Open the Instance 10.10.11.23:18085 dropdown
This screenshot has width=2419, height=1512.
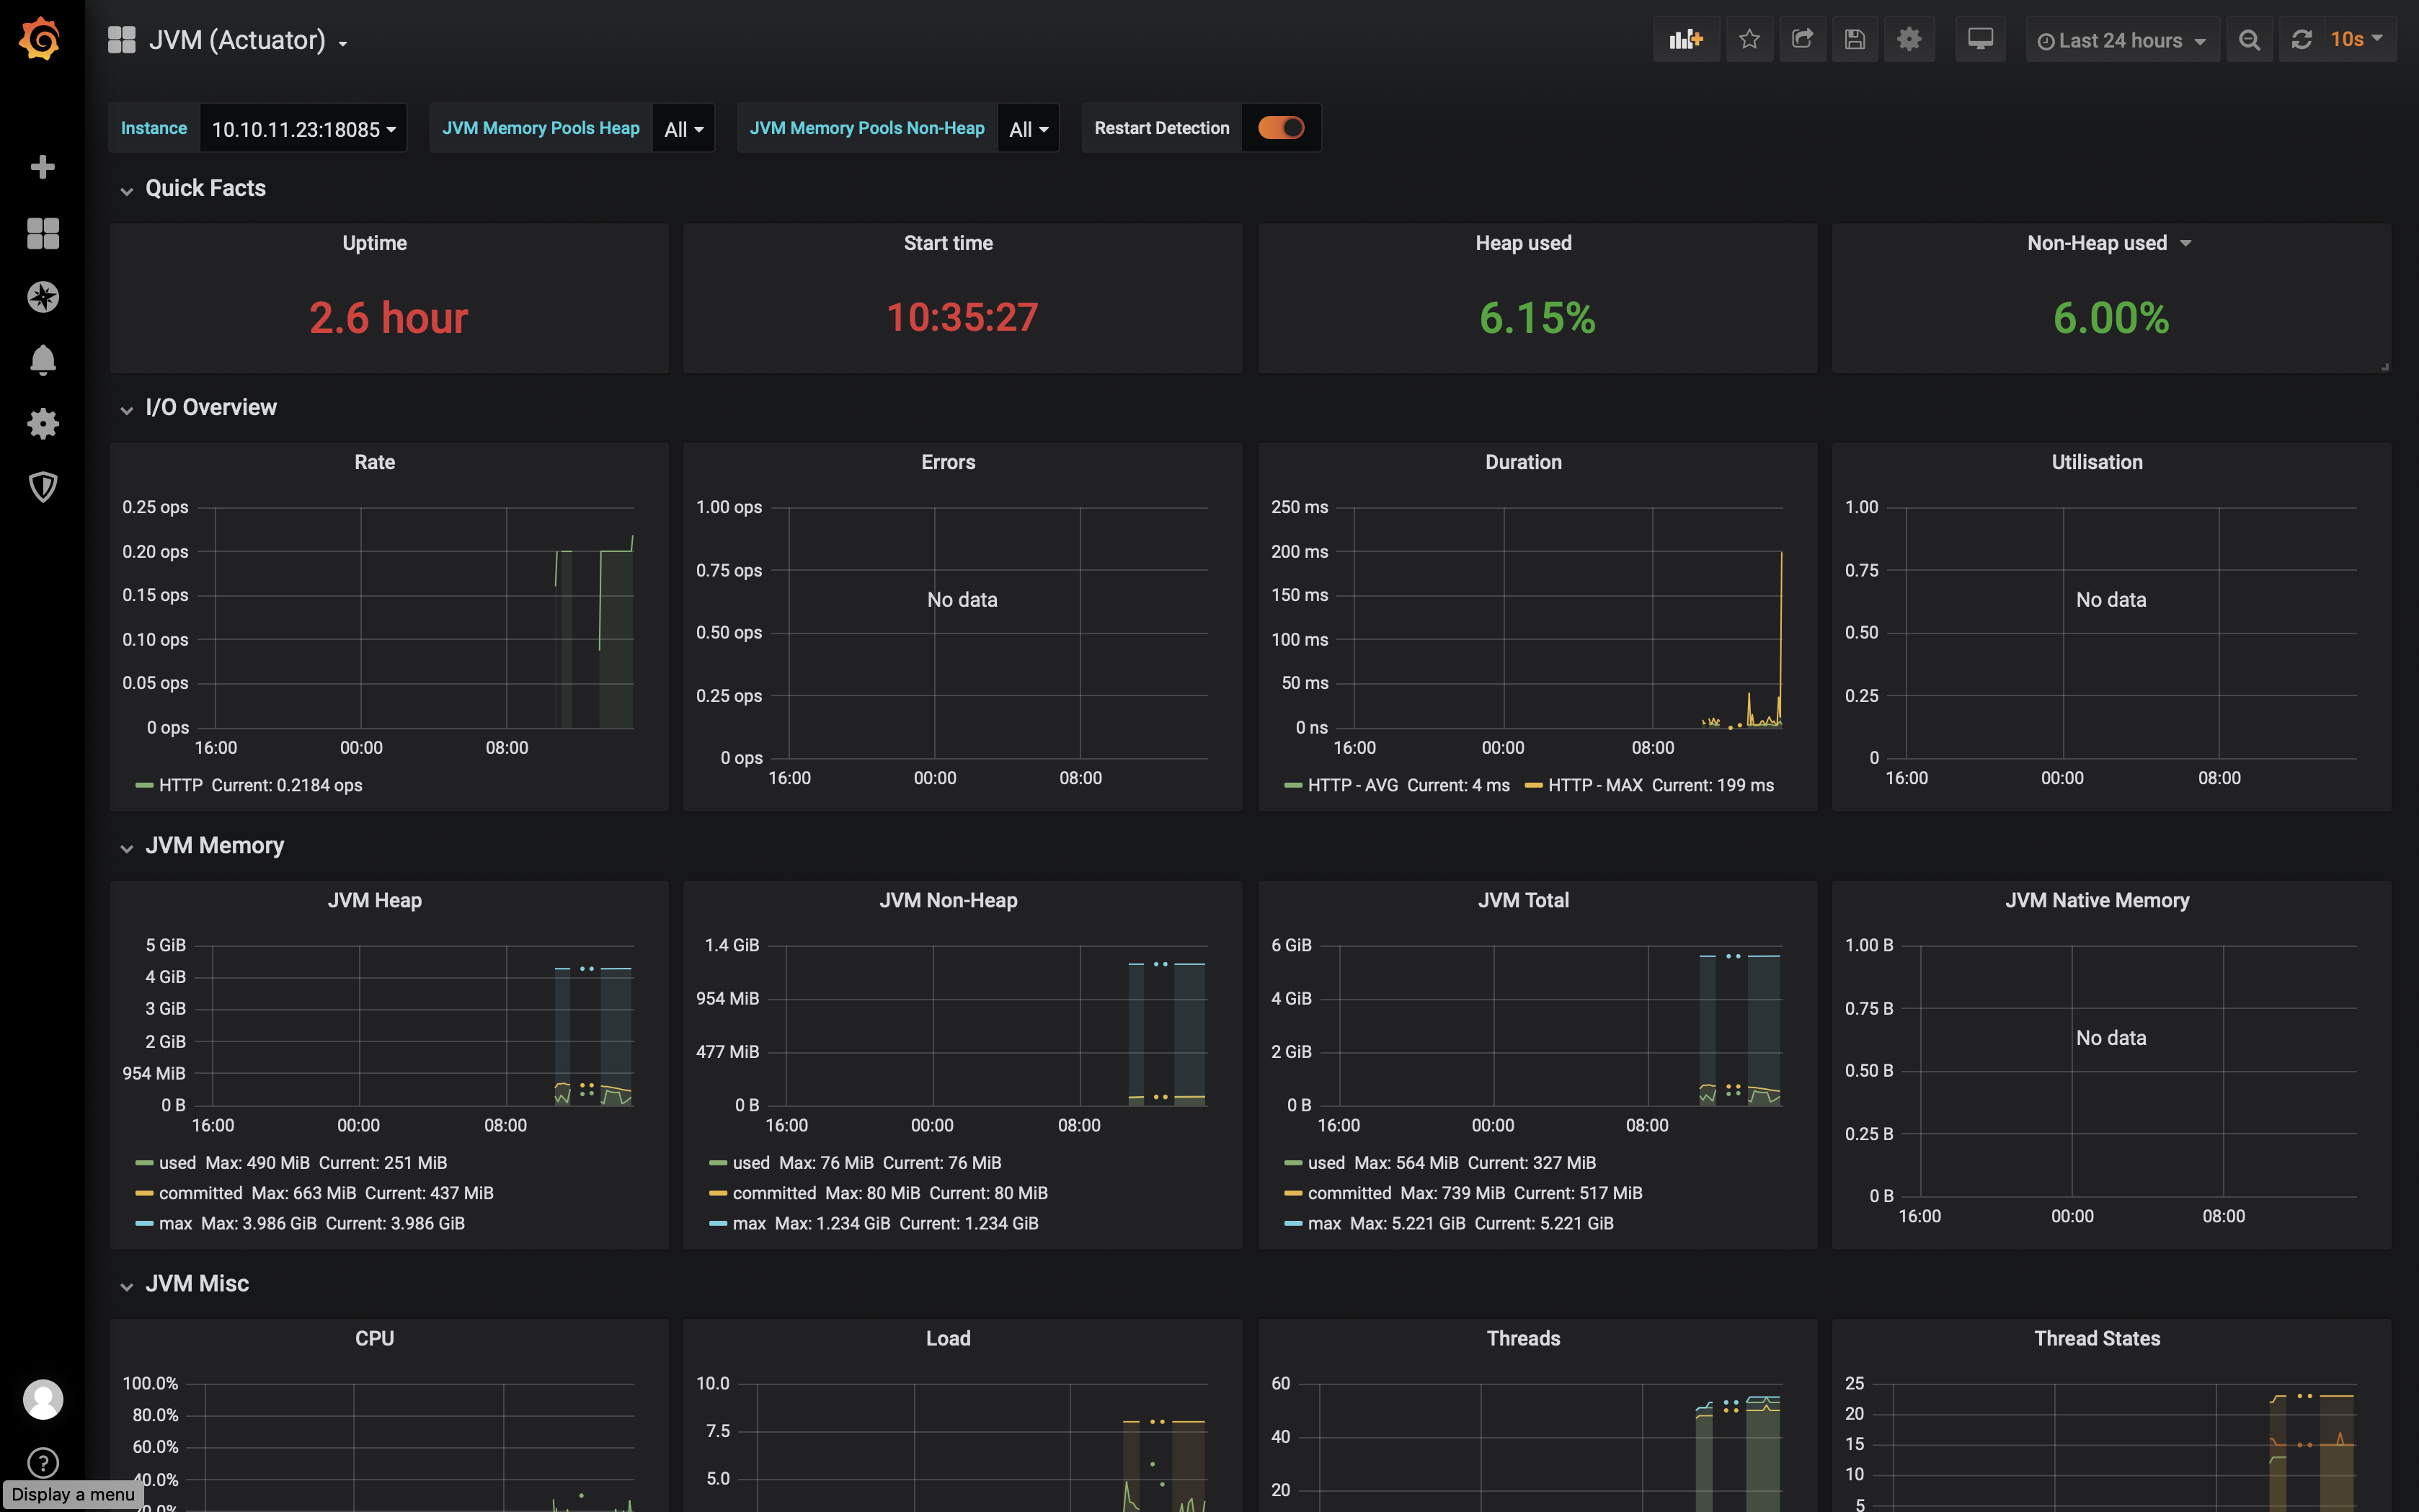pyautogui.click(x=303, y=129)
